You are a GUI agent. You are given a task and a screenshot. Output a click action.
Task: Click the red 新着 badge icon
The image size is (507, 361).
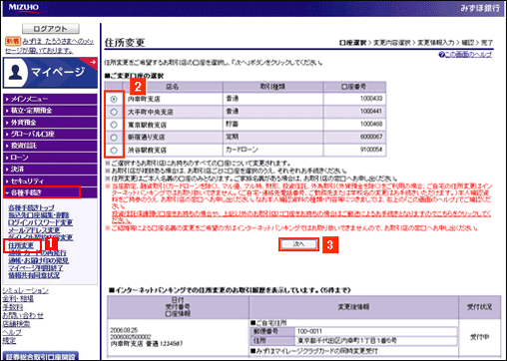click(x=13, y=41)
